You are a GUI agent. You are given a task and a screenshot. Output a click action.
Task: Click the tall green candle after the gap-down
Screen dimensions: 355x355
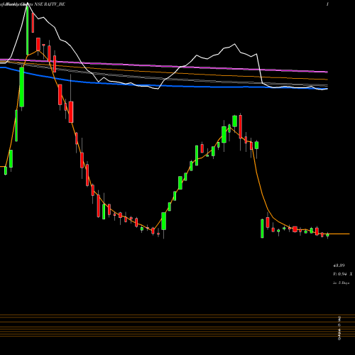pyautogui.click(x=262, y=229)
